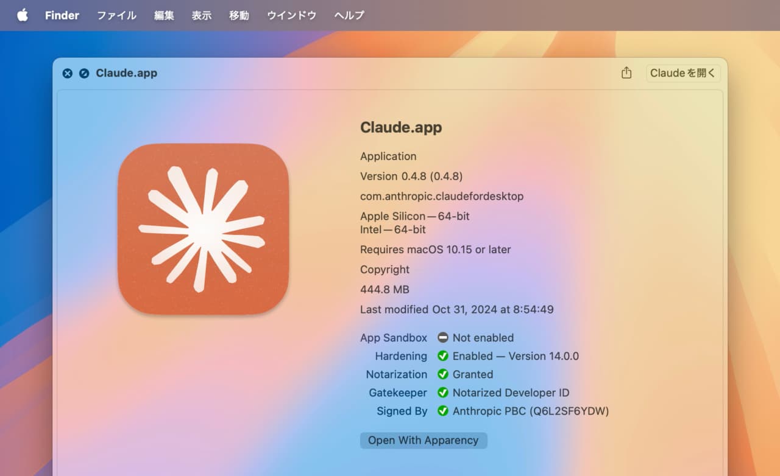
Task: Click the Signed By verification checkmark icon
Action: pyautogui.click(x=442, y=411)
